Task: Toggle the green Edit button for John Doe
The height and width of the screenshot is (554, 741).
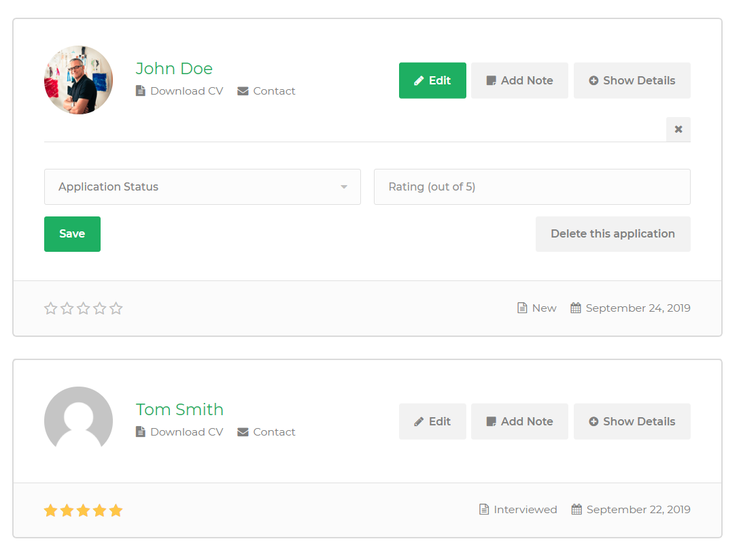Action: (x=432, y=81)
